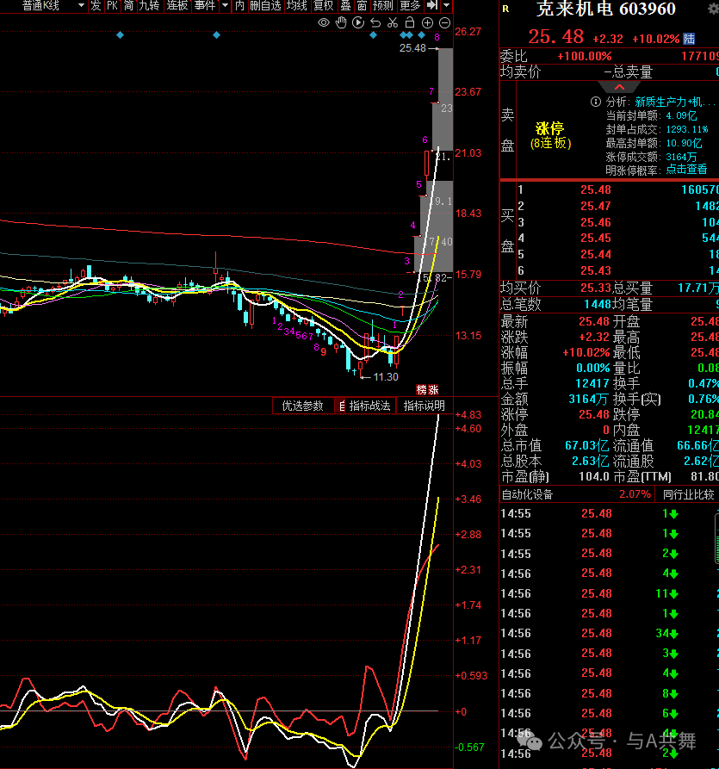This screenshot has width=719, height=769.
Task: Toggle the 连板 display
Action: coord(177,6)
